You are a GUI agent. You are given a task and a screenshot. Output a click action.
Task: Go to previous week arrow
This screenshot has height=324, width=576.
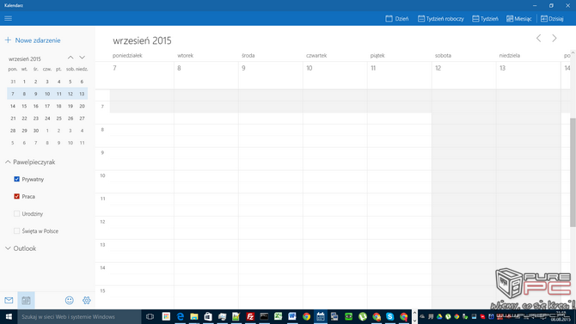(x=538, y=38)
